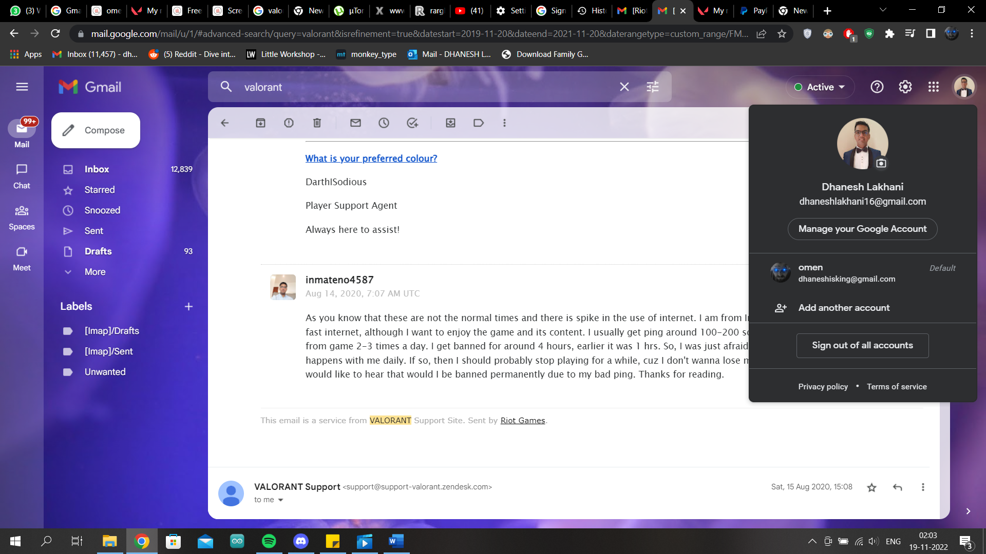Open Chat in left rail

pyautogui.click(x=22, y=176)
